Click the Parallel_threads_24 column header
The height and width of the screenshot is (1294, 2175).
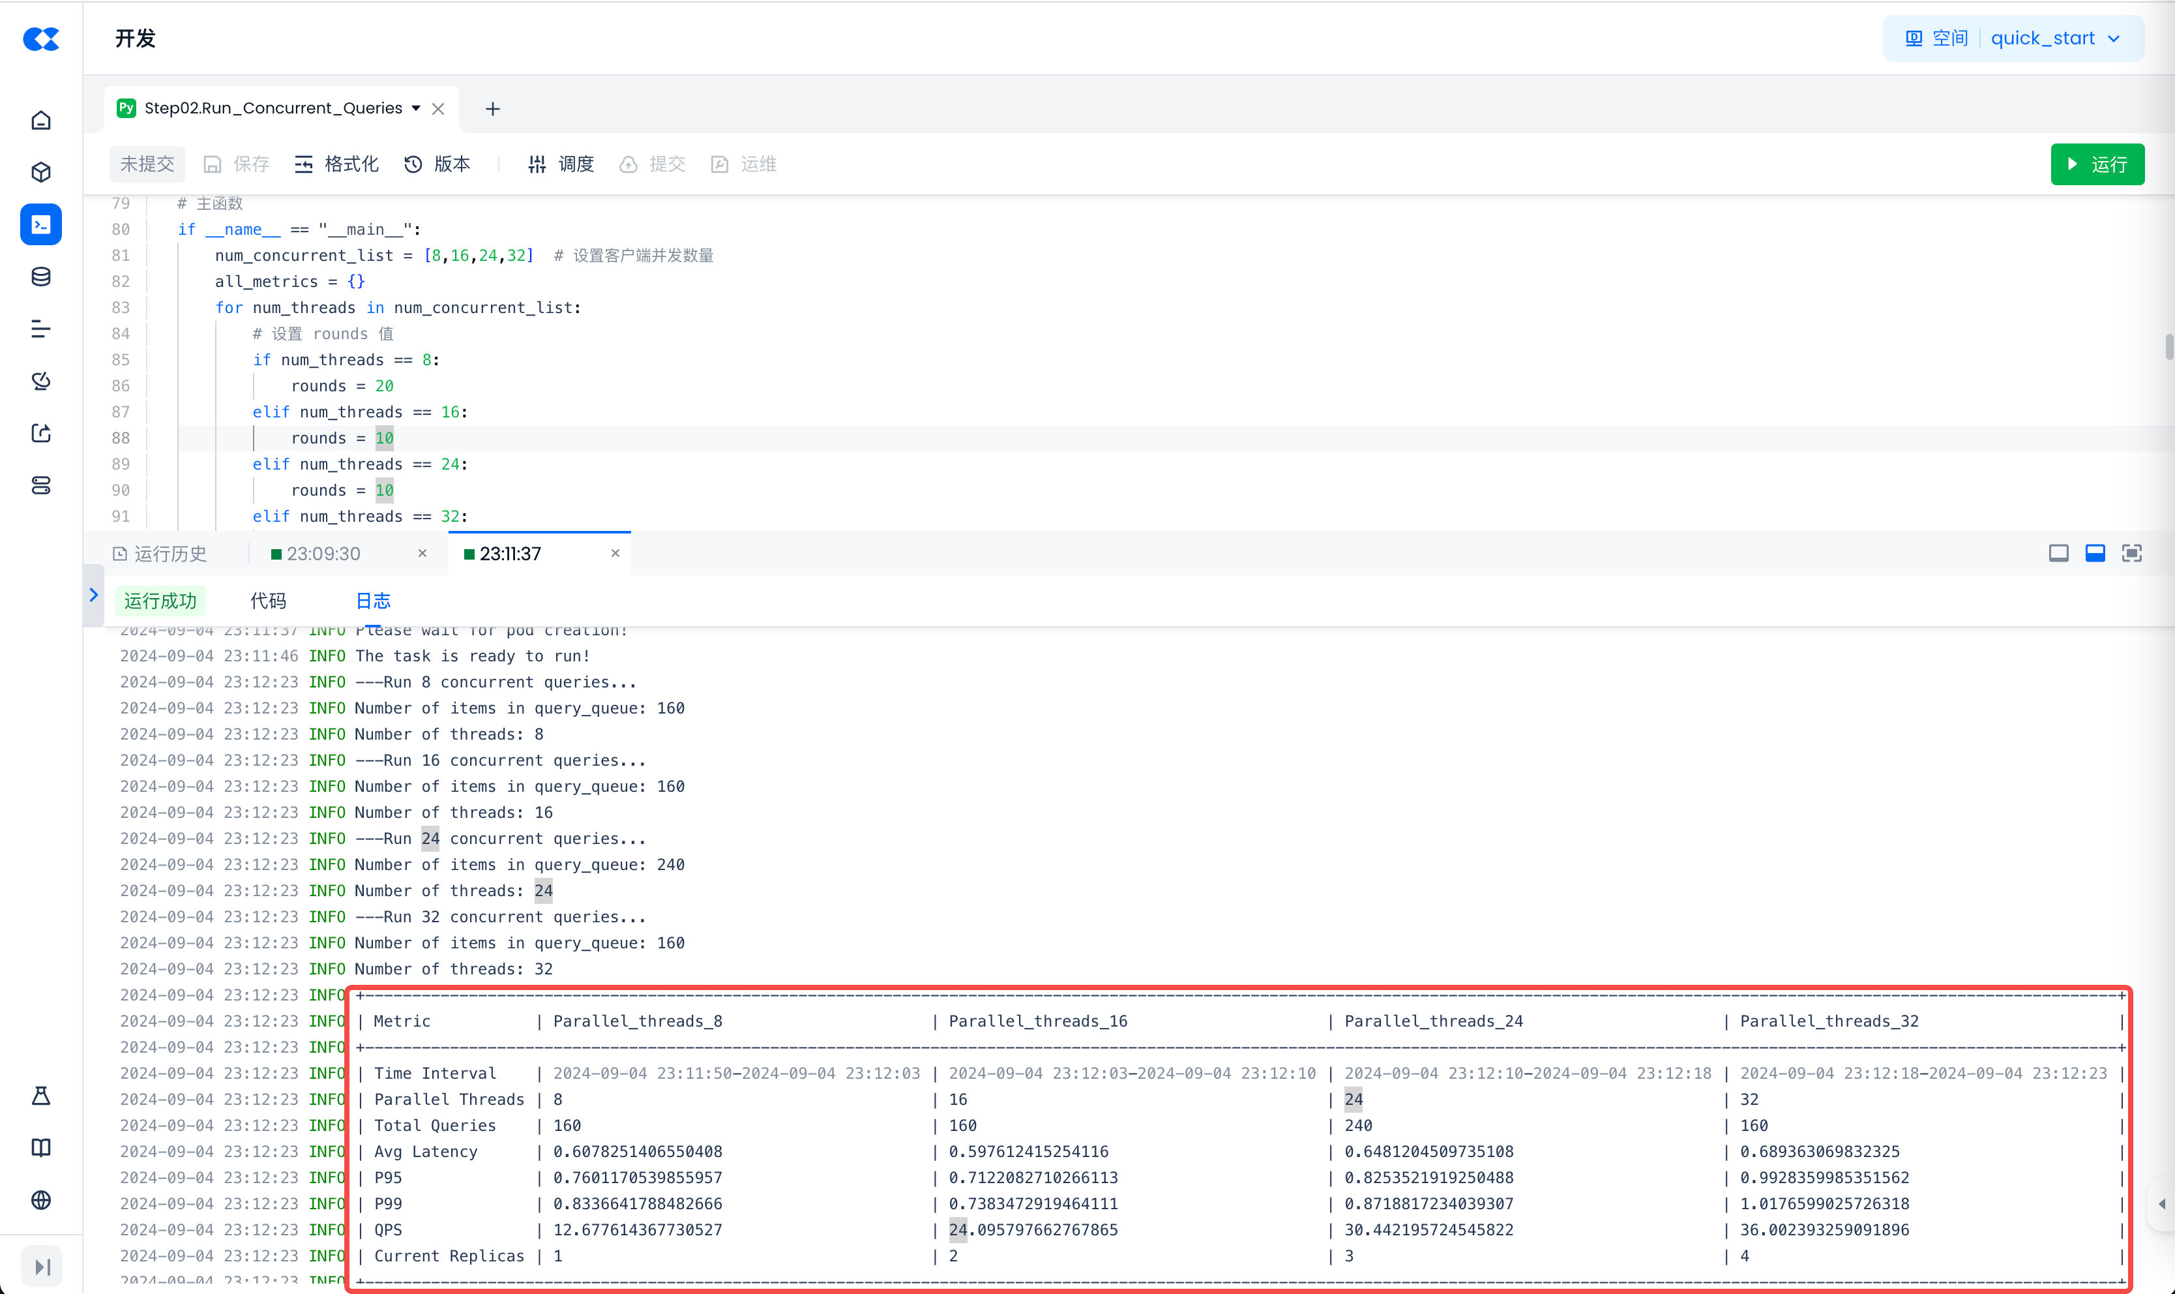click(1434, 1021)
